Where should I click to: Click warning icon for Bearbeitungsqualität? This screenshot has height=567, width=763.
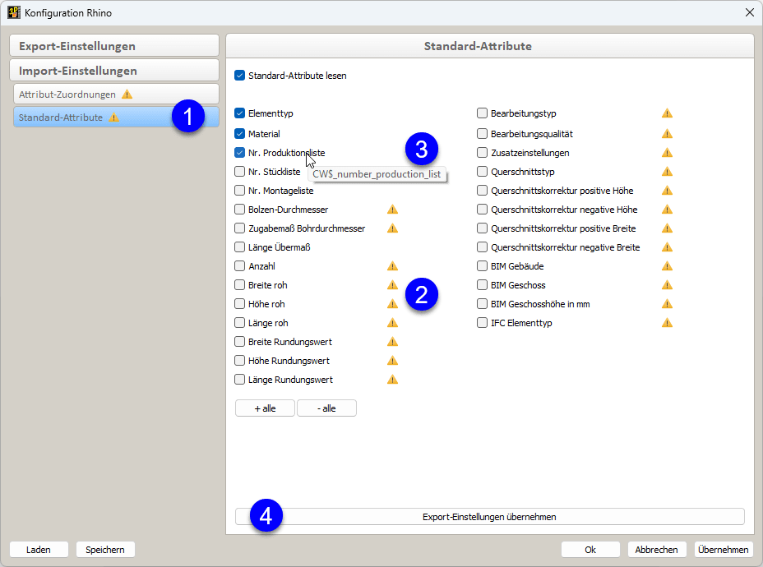pyautogui.click(x=667, y=134)
